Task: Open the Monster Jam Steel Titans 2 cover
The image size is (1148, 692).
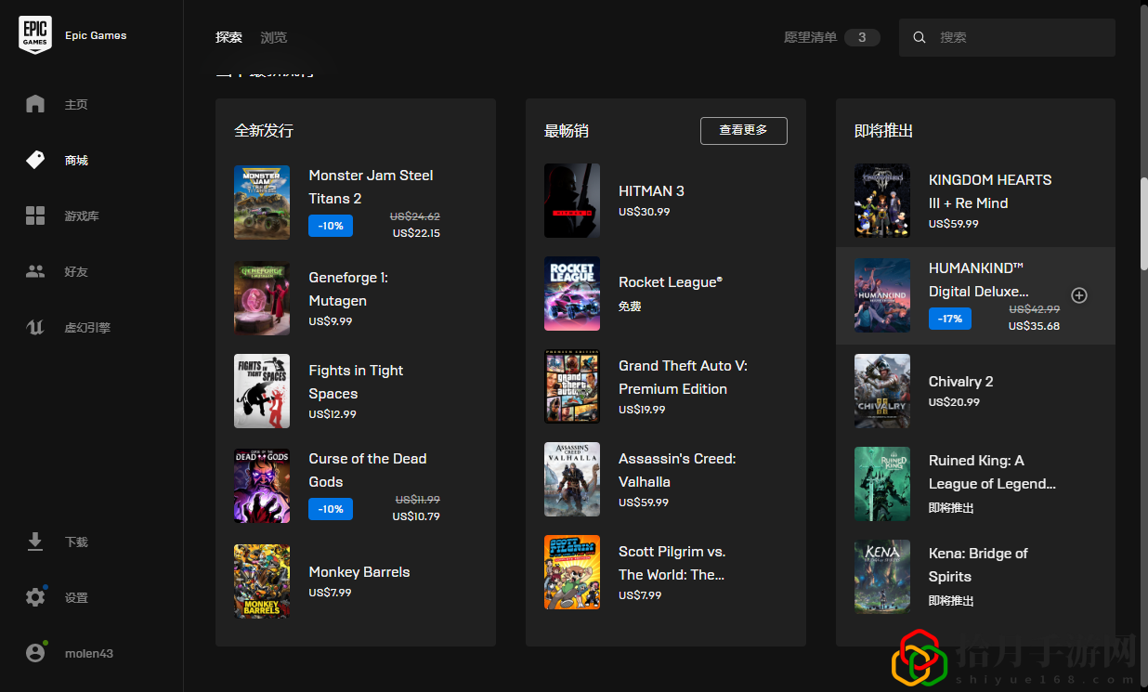Action: pos(262,202)
